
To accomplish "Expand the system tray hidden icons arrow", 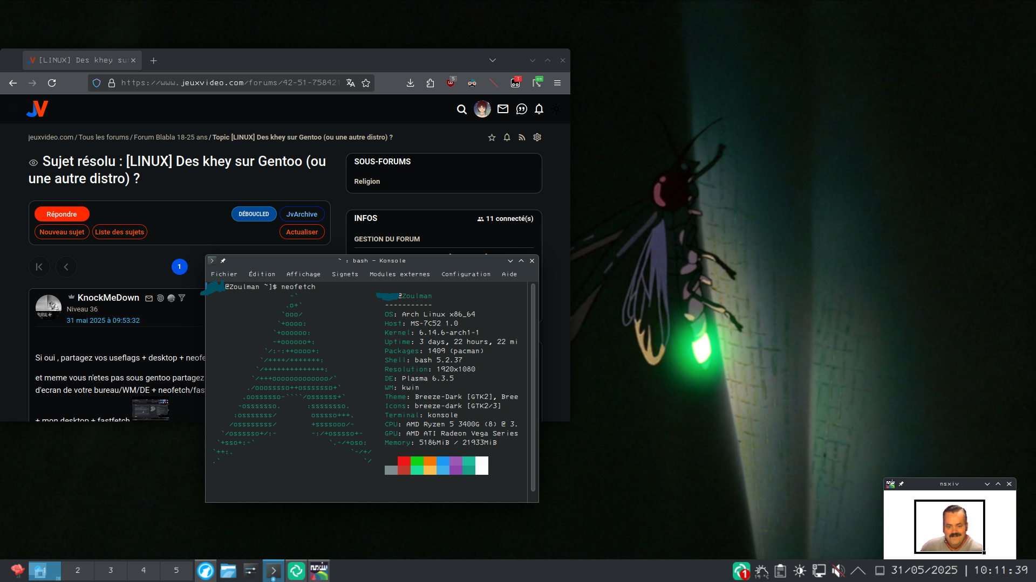I will pyautogui.click(x=858, y=570).
